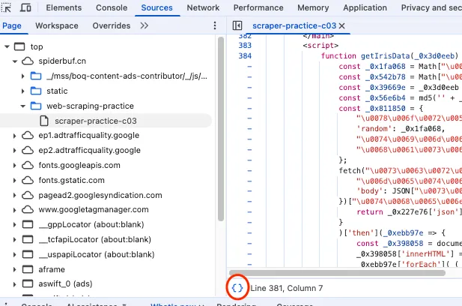This screenshot has height=306, width=462.
Task: Click line number 383 in the gutter
Action: coord(245,46)
